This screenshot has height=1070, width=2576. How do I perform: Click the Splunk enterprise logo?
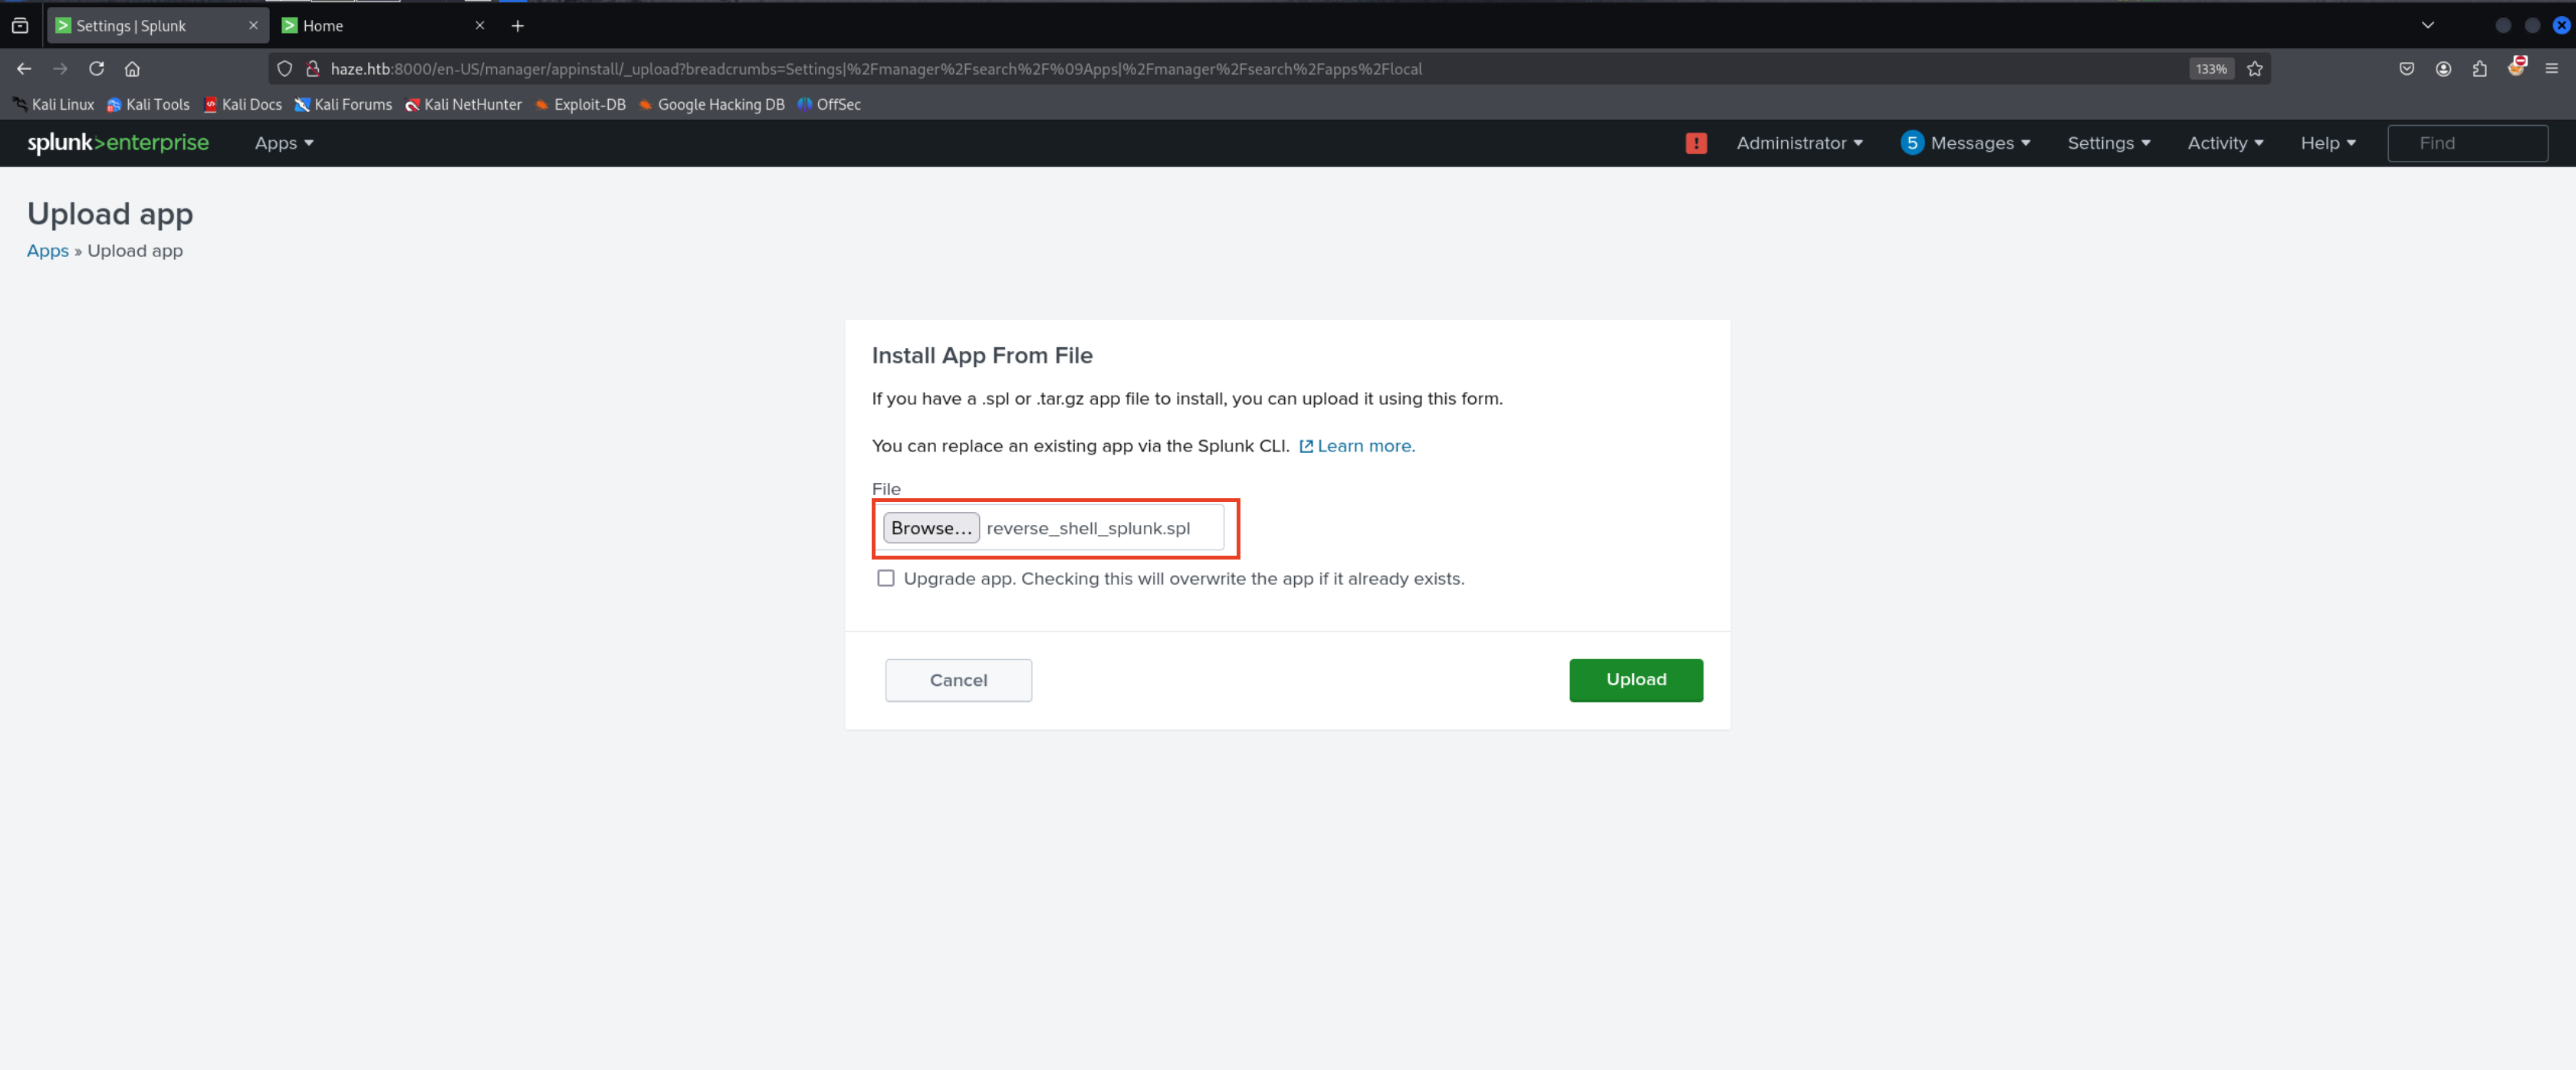[x=118, y=143]
